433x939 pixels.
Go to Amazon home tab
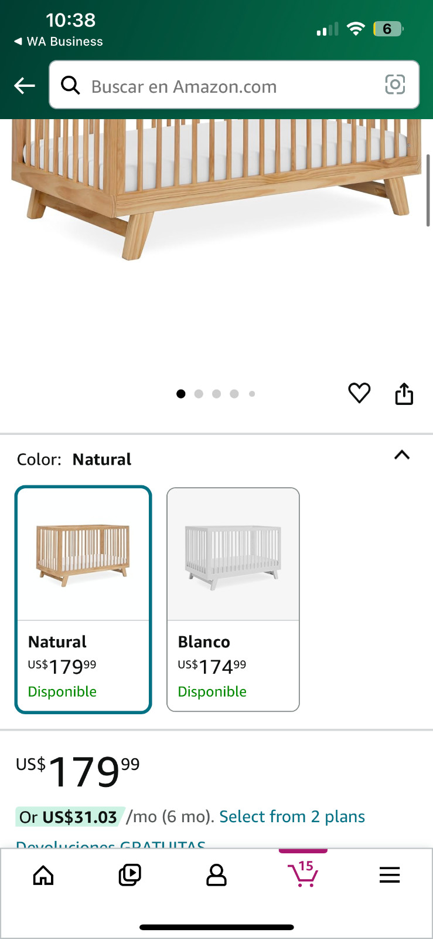(x=43, y=876)
